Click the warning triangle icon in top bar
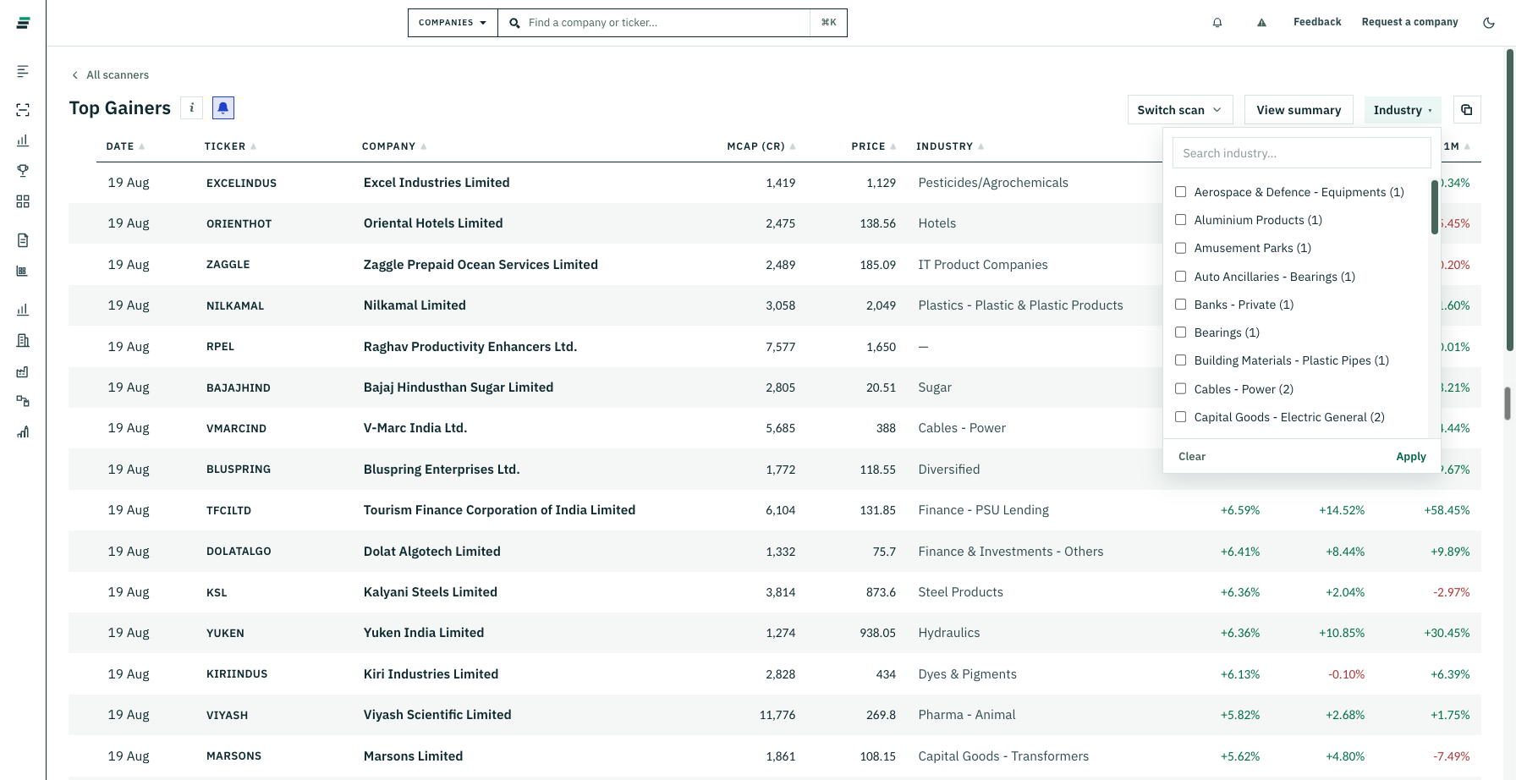Viewport: 1516px width, 780px height. (x=1261, y=23)
